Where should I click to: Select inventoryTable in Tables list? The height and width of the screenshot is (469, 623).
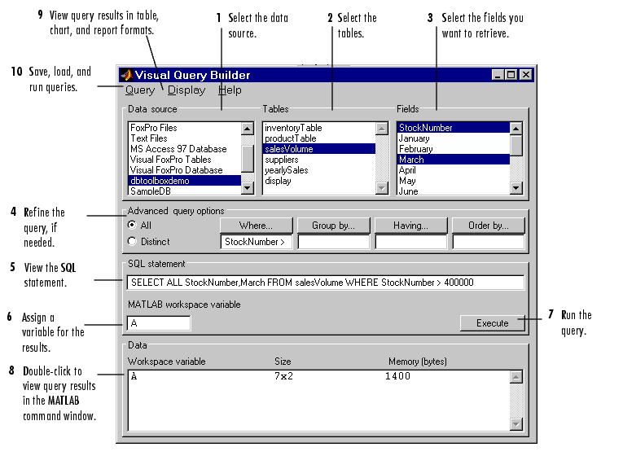click(x=319, y=128)
